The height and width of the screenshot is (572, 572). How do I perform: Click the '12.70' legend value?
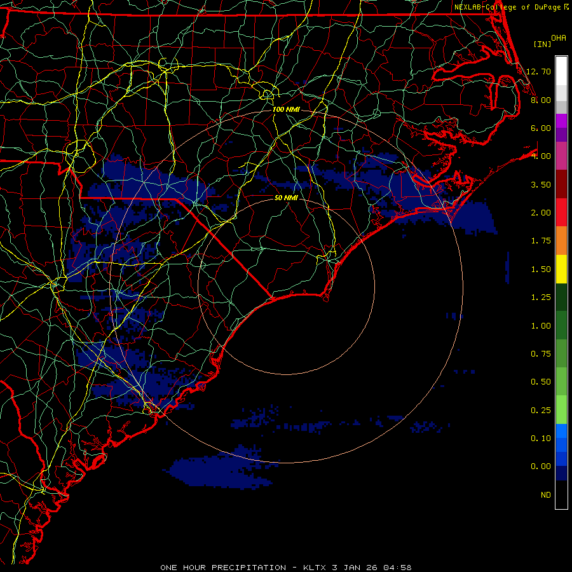(538, 71)
